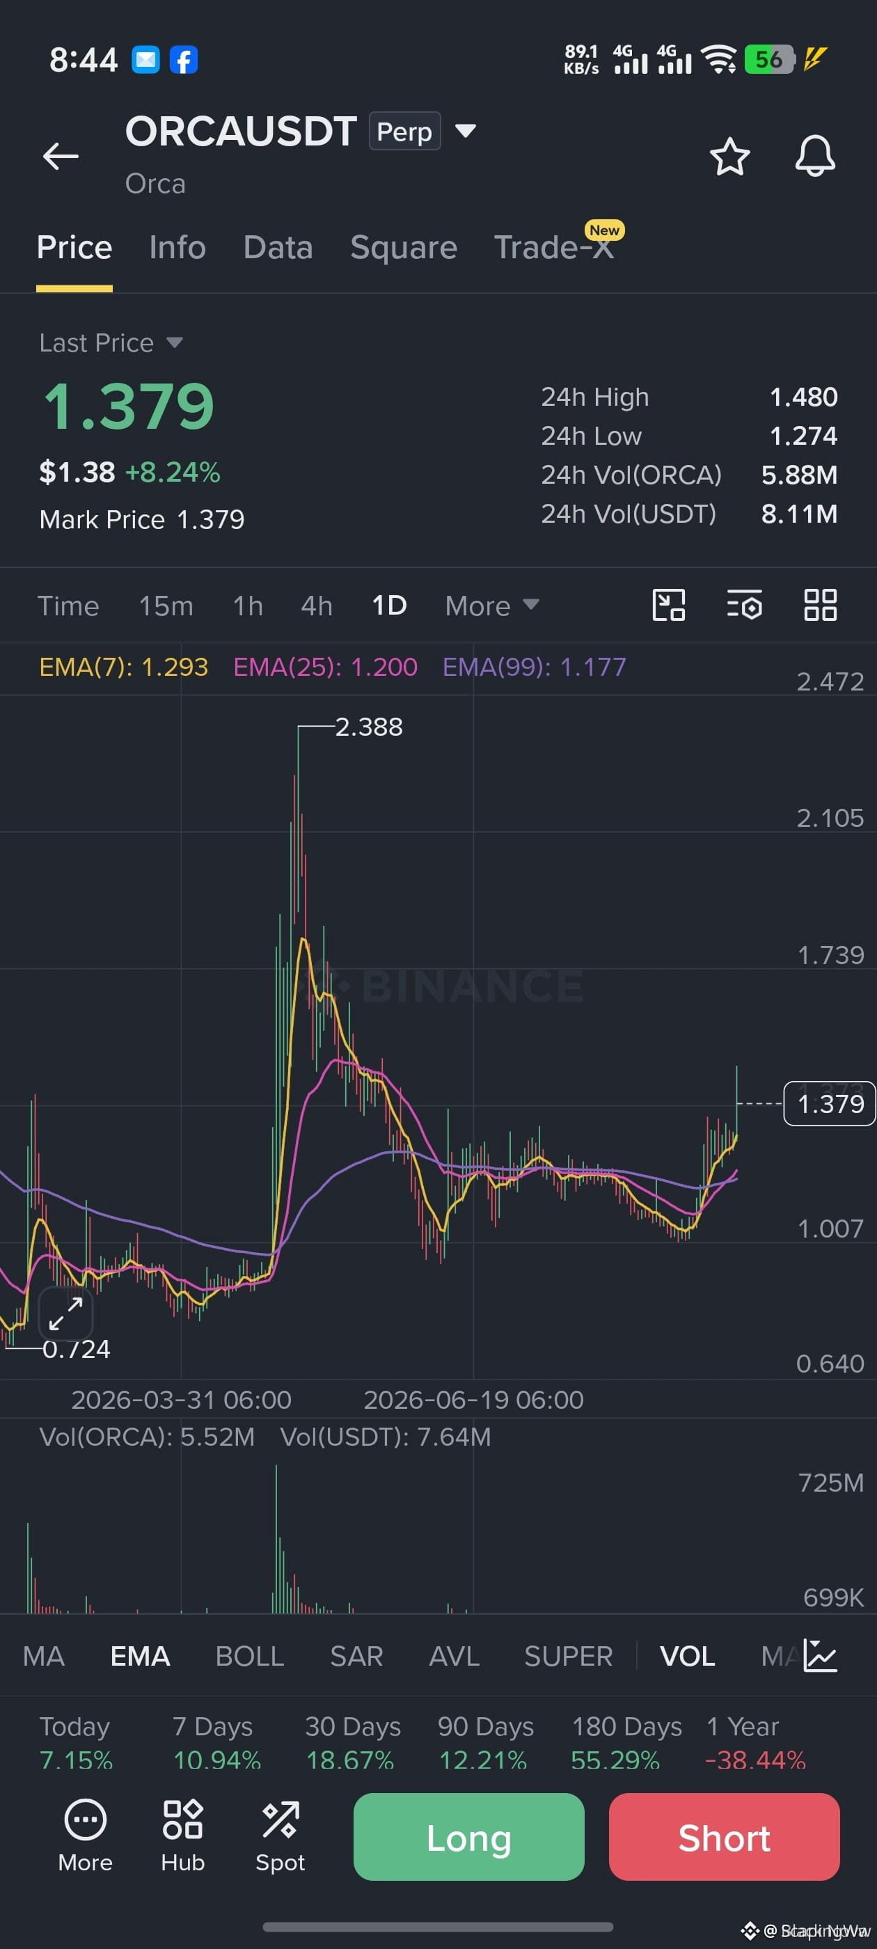Toggle the BOLL indicator

tap(250, 1656)
